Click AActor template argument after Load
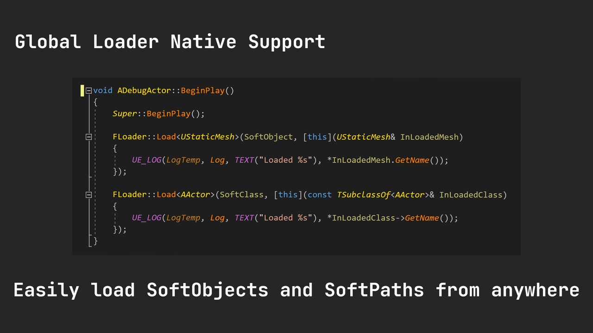This screenshot has height=333, width=593. (195, 195)
